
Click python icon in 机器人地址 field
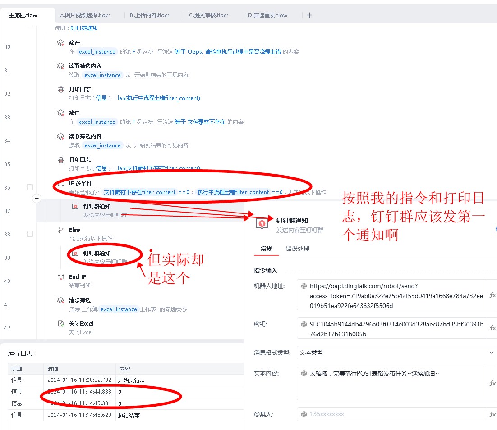pyautogui.click(x=304, y=286)
